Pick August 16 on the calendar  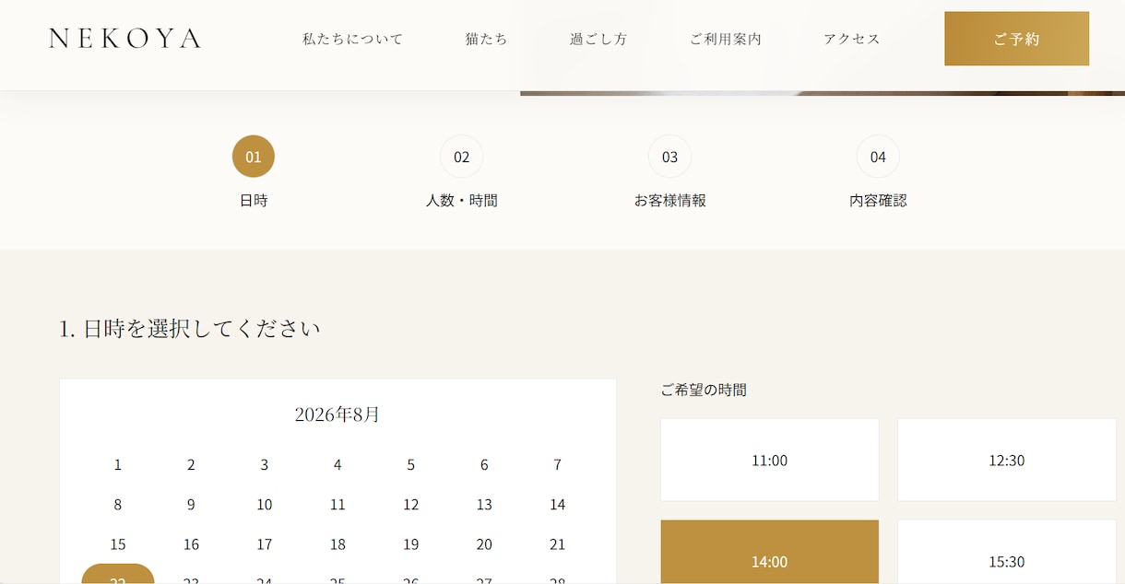coord(191,544)
